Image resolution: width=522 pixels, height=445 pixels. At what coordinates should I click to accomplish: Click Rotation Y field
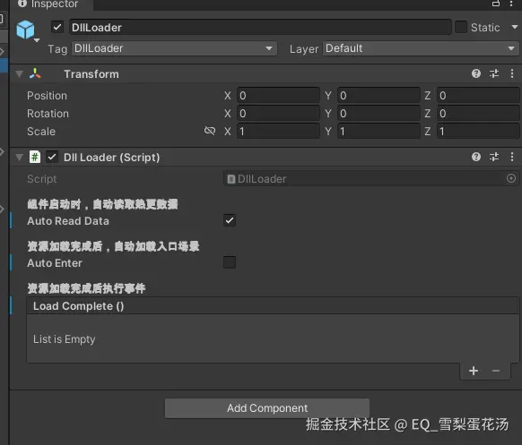[378, 114]
